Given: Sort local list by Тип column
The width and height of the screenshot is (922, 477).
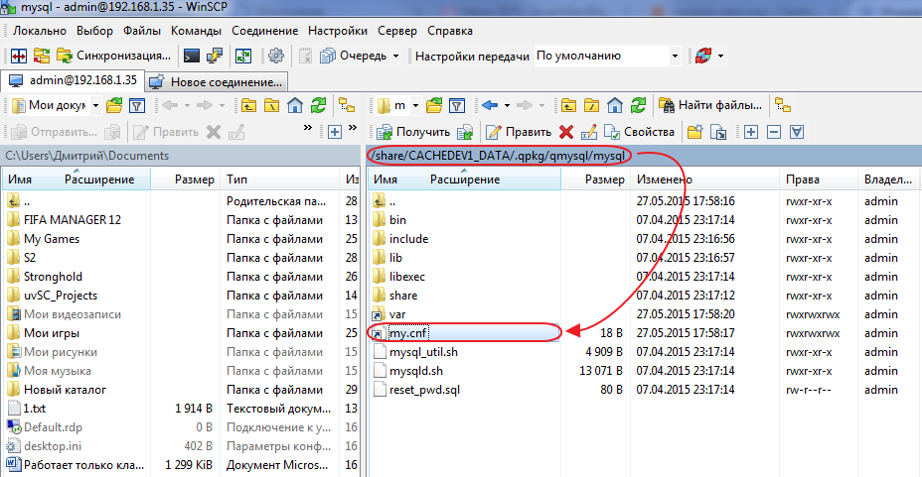Looking at the screenshot, I should 281,179.
